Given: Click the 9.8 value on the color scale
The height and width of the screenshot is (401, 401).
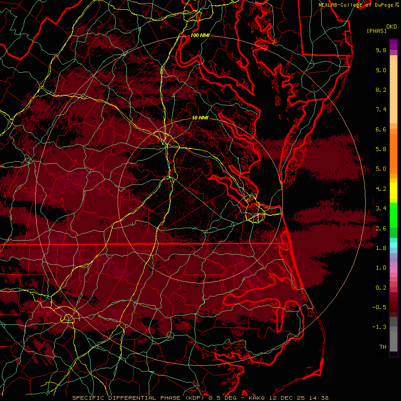Looking at the screenshot, I should (381, 50).
